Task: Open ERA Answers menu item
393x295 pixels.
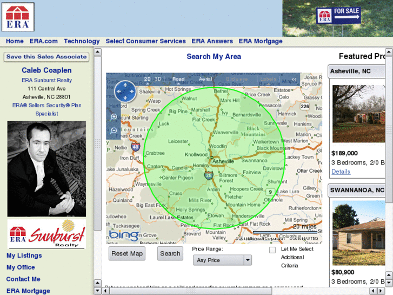Action: pyautogui.click(x=212, y=41)
